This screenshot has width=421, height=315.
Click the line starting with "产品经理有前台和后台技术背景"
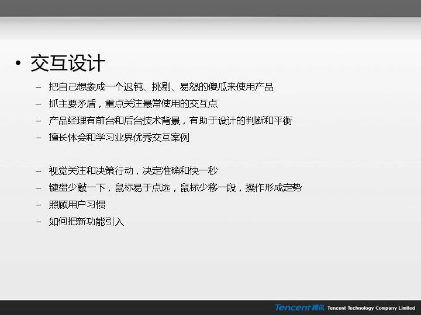171,121
